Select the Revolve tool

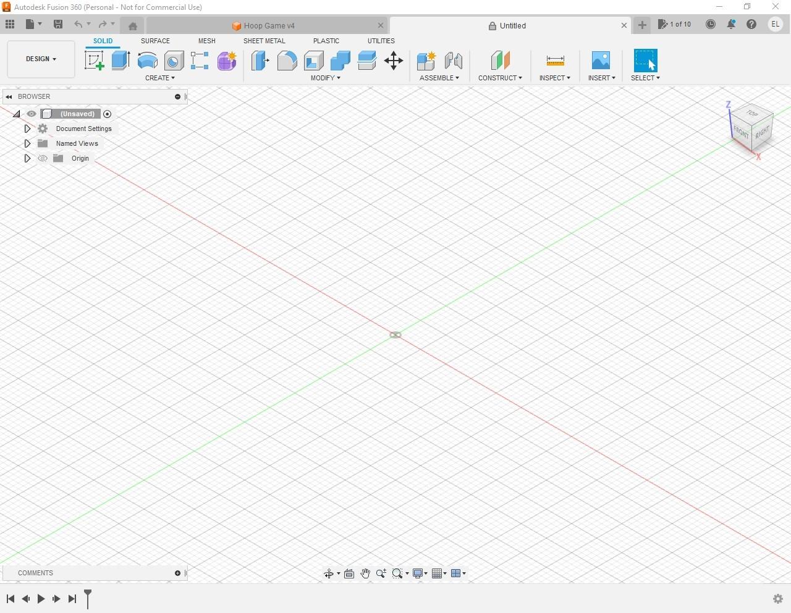tap(148, 61)
